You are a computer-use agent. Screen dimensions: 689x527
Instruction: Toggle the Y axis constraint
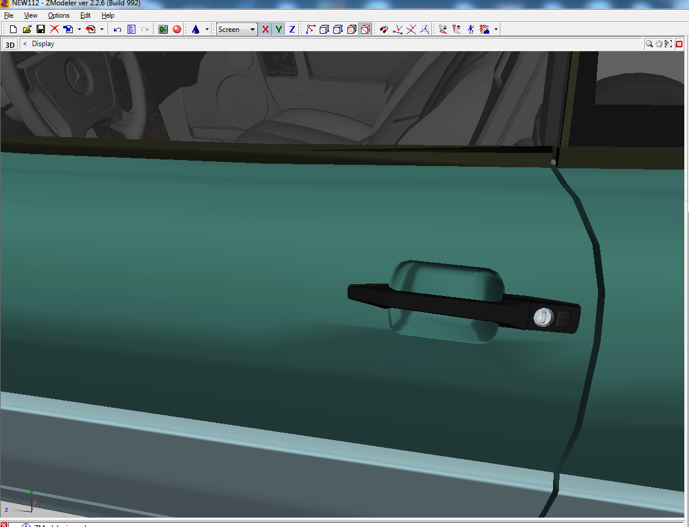(278, 29)
